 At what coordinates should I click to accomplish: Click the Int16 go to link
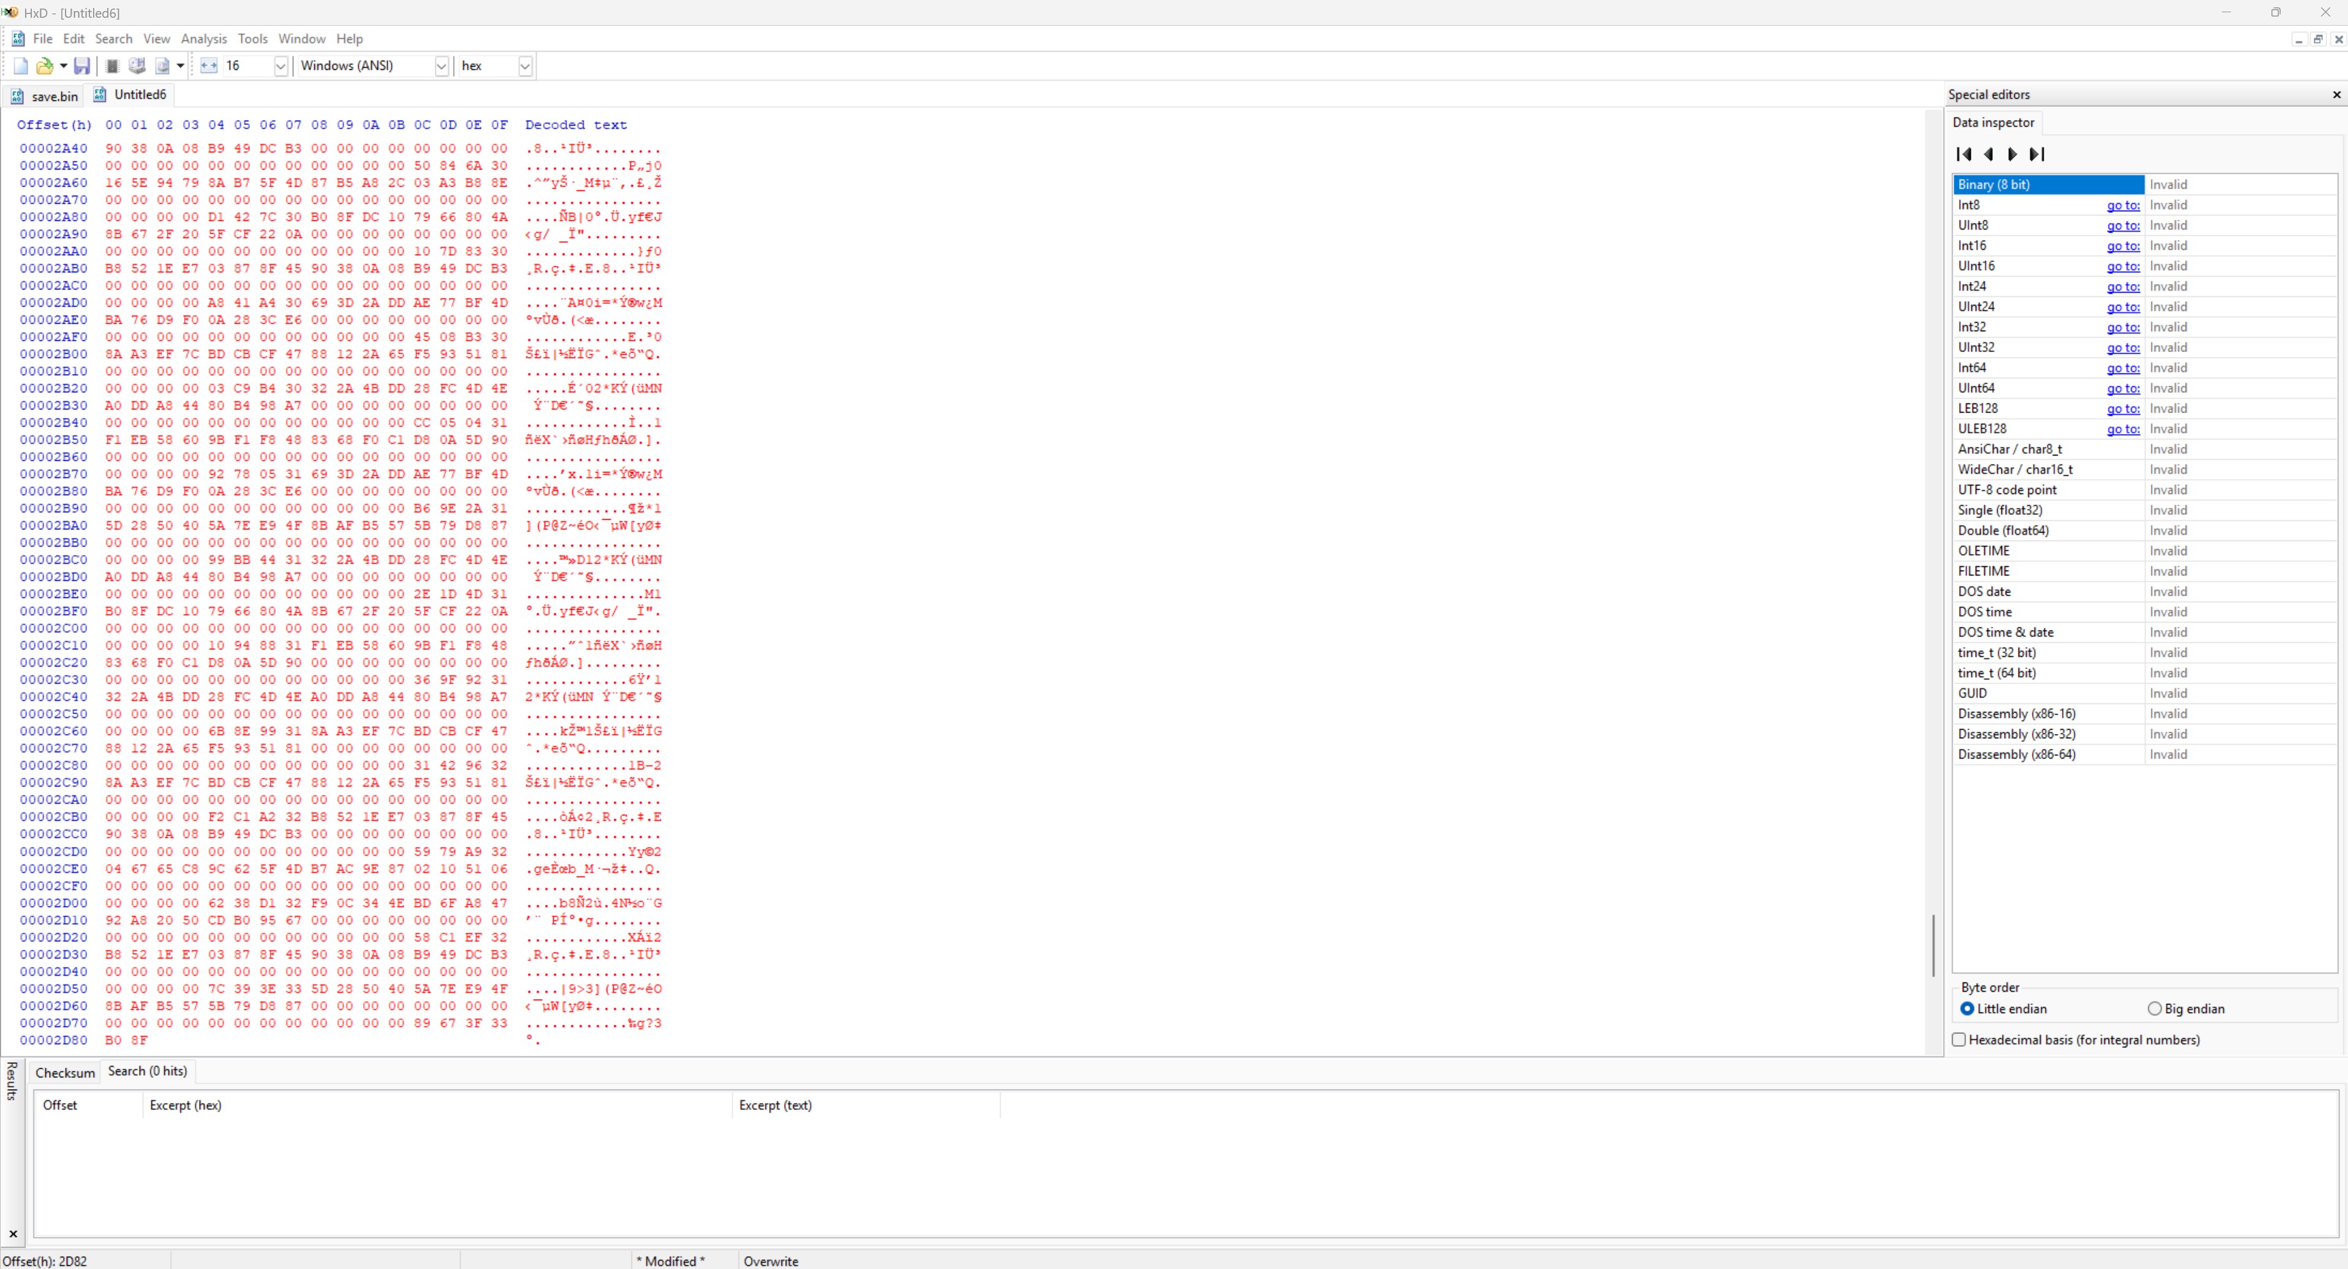(2123, 246)
